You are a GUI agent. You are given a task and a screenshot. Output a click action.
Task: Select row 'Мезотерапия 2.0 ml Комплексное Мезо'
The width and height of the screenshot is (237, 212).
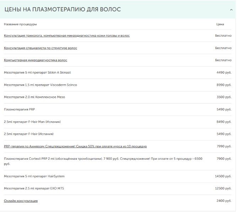118,97
